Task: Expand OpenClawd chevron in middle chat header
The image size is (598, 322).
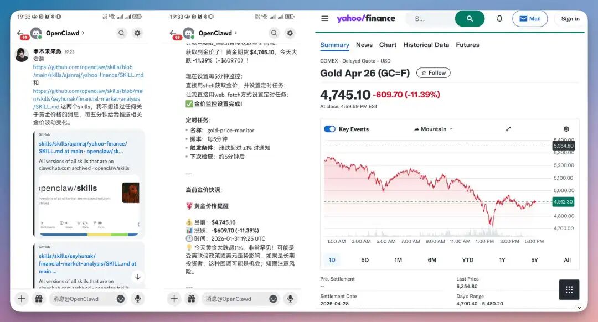Action: (235, 33)
